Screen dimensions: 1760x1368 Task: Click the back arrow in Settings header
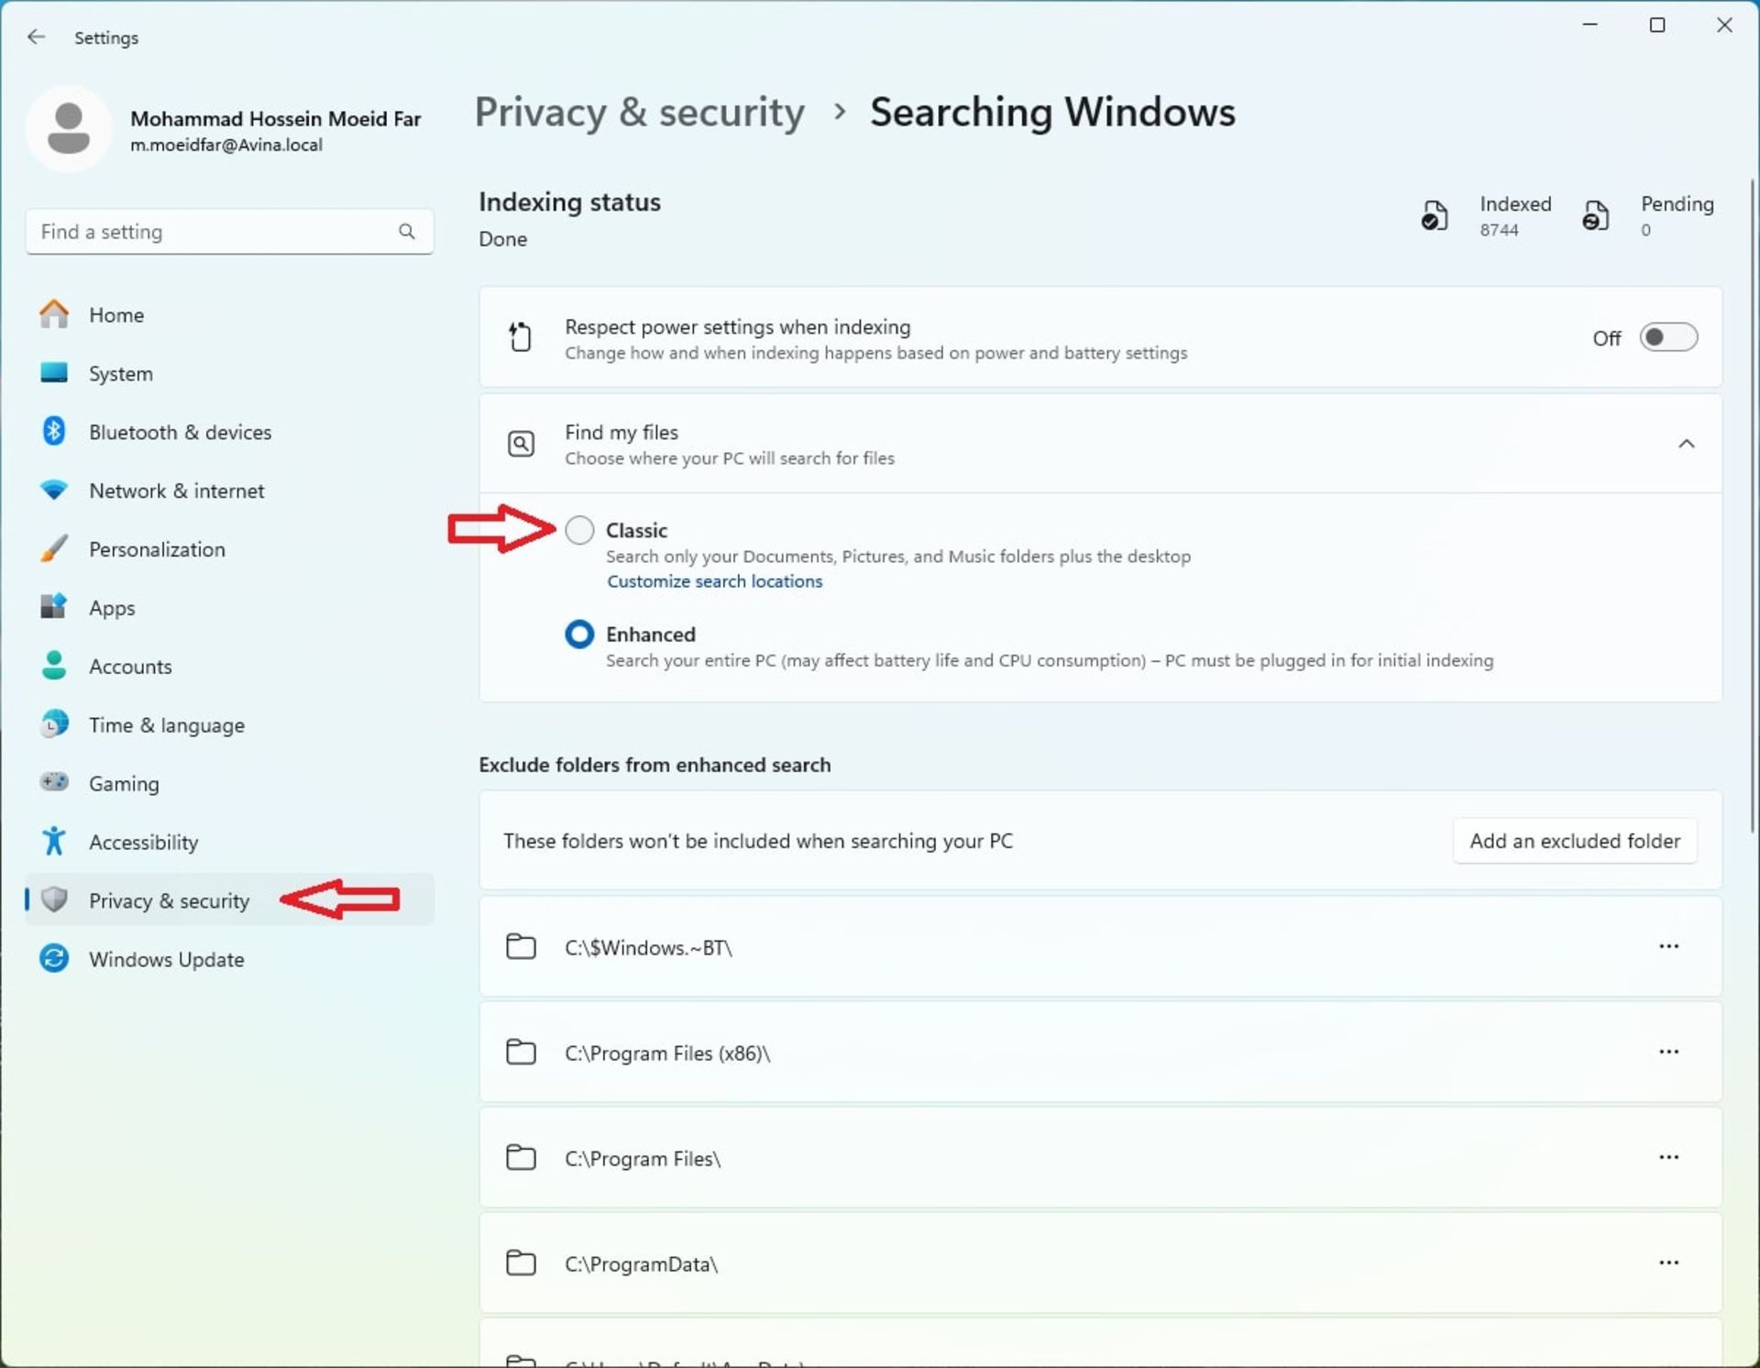36,37
